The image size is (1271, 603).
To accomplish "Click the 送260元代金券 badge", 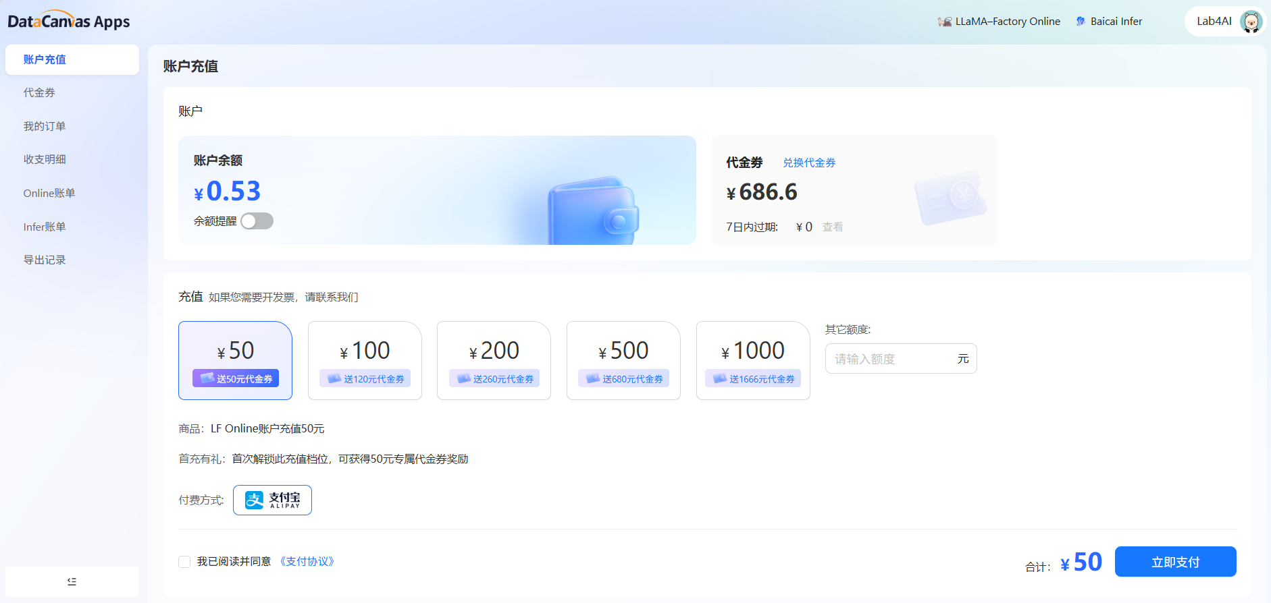I will tap(494, 378).
